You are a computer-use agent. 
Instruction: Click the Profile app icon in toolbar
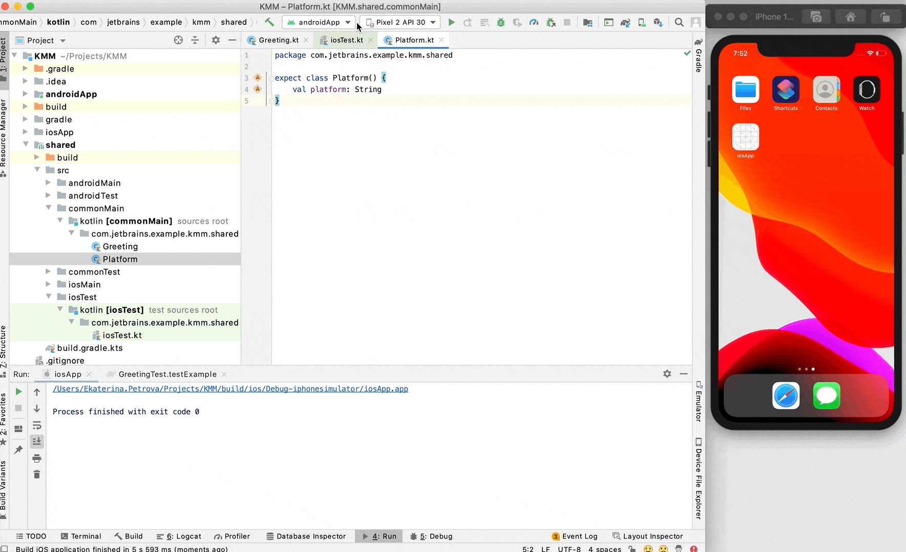534,23
